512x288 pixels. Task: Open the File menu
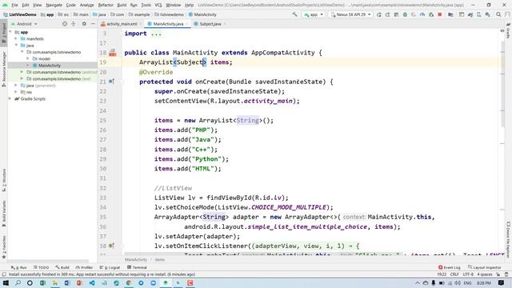(14, 5)
